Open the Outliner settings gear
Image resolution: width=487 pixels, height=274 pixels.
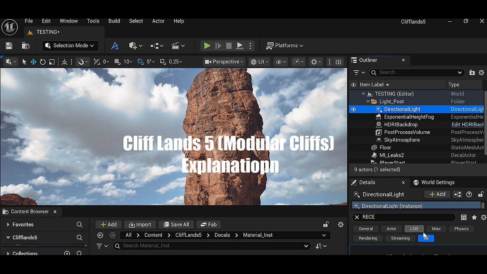[481, 72]
